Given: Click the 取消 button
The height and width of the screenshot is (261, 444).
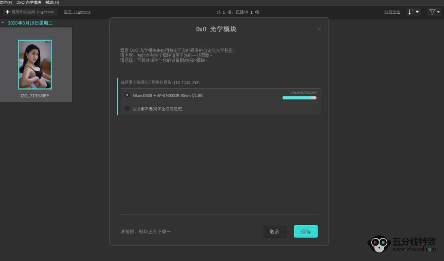Looking at the screenshot, I should (275, 232).
